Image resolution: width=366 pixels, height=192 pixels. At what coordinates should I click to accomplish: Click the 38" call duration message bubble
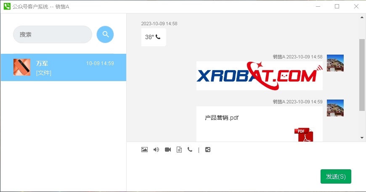coord(154,37)
